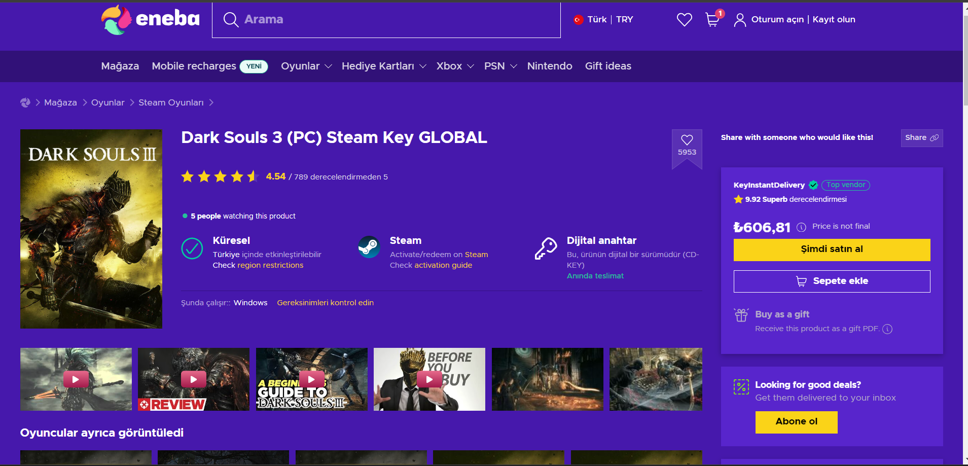Go to Oyunlar breadcrumb
This screenshot has width=968, height=466.
click(107, 102)
